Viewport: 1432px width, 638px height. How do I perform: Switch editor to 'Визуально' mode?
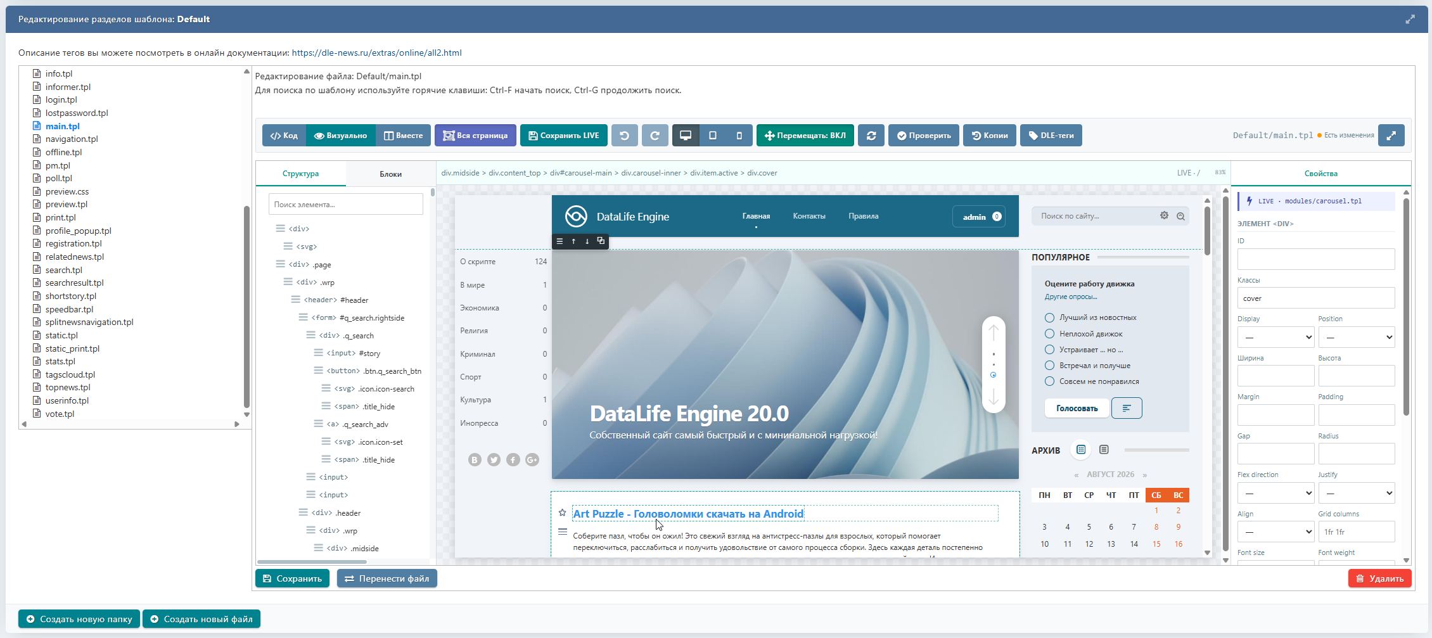pos(341,136)
